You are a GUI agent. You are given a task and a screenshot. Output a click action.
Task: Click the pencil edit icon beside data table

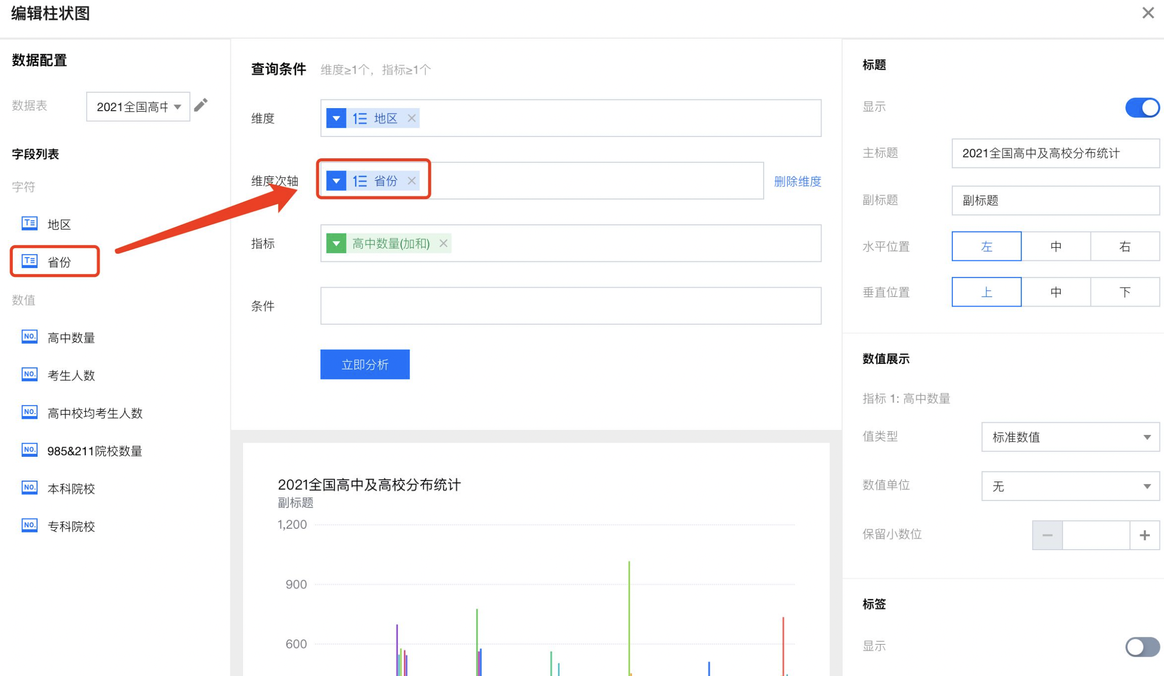pos(201,105)
